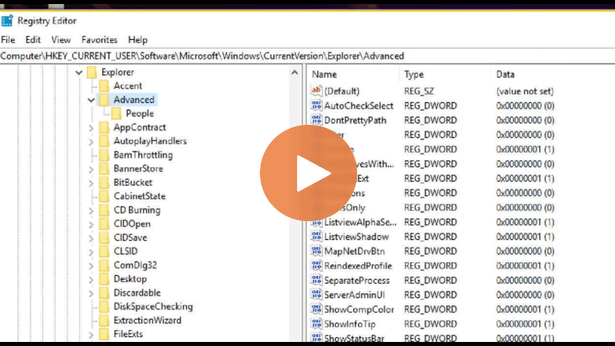Open the View menu

point(61,40)
